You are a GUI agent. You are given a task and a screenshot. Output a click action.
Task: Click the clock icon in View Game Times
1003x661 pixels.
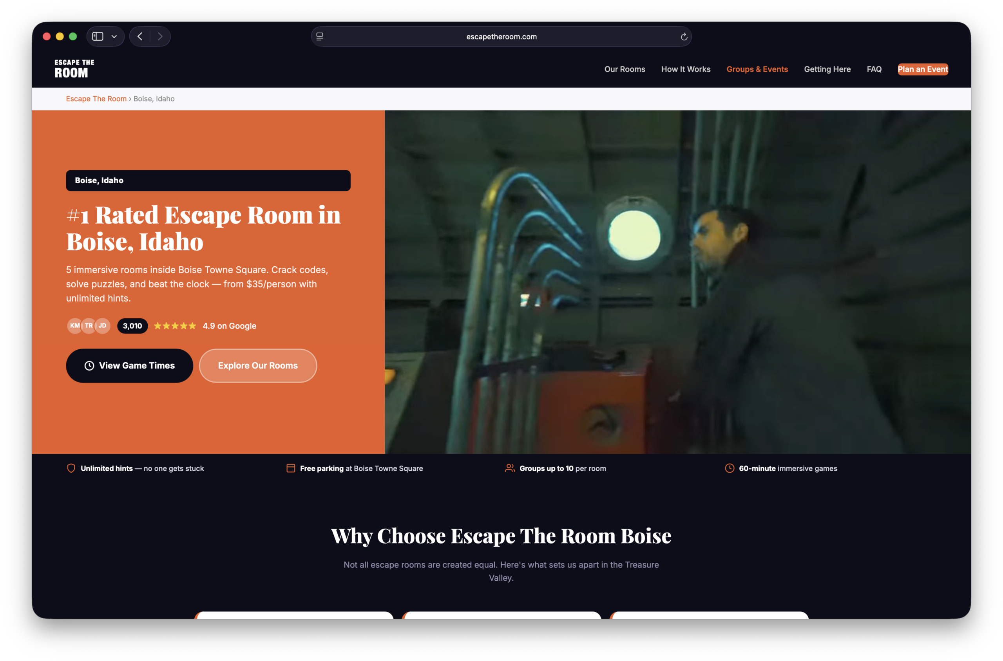tap(89, 365)
